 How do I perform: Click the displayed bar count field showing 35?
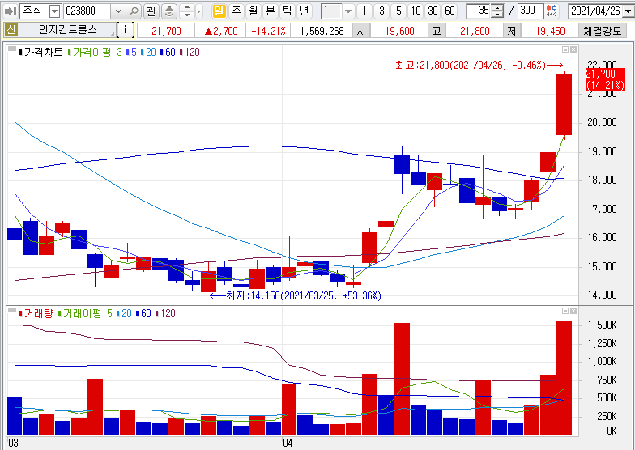479,11
